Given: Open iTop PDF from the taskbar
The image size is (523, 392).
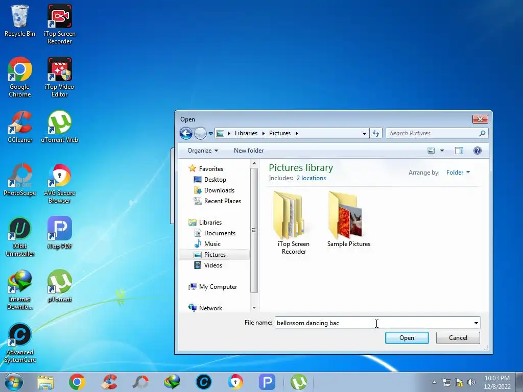Looking at the screenshot, I should (267, 382).
